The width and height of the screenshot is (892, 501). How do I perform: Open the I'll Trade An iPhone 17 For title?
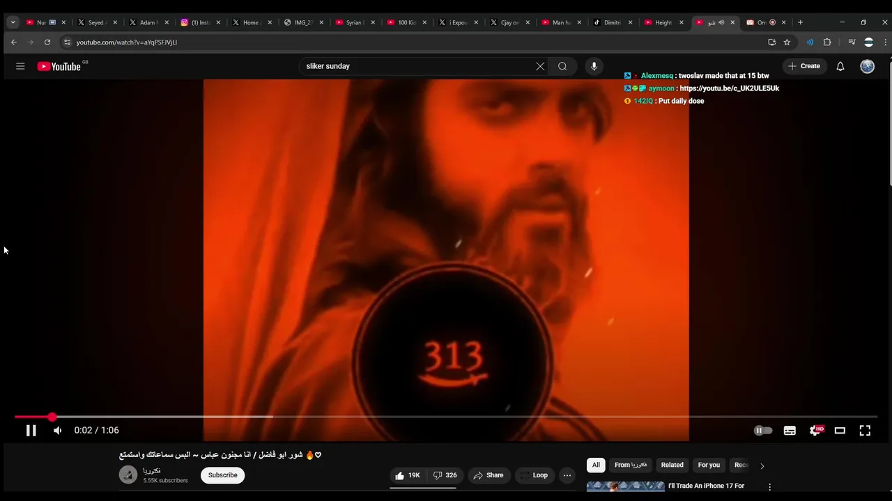point(706,486)
